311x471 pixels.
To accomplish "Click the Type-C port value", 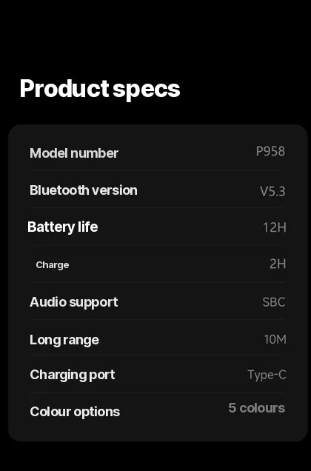I will tap(267, 375).
